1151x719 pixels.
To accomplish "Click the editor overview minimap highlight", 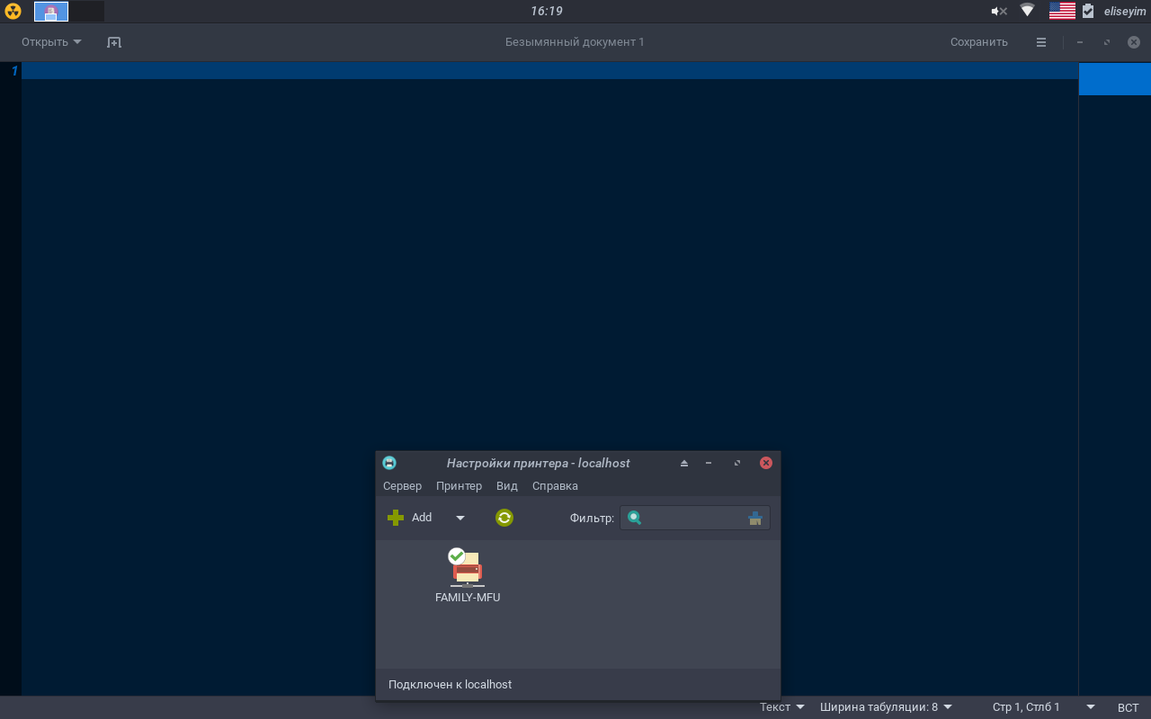I will 1114,79.
